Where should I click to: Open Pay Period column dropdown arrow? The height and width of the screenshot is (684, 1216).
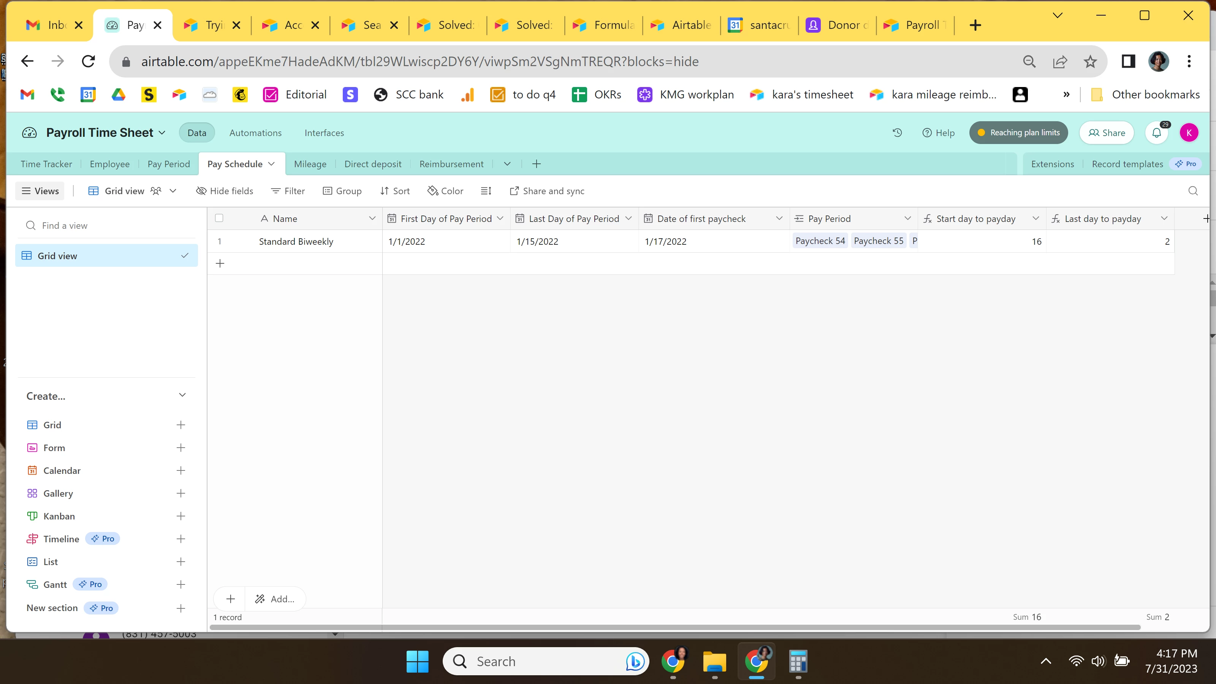[907, 218]
